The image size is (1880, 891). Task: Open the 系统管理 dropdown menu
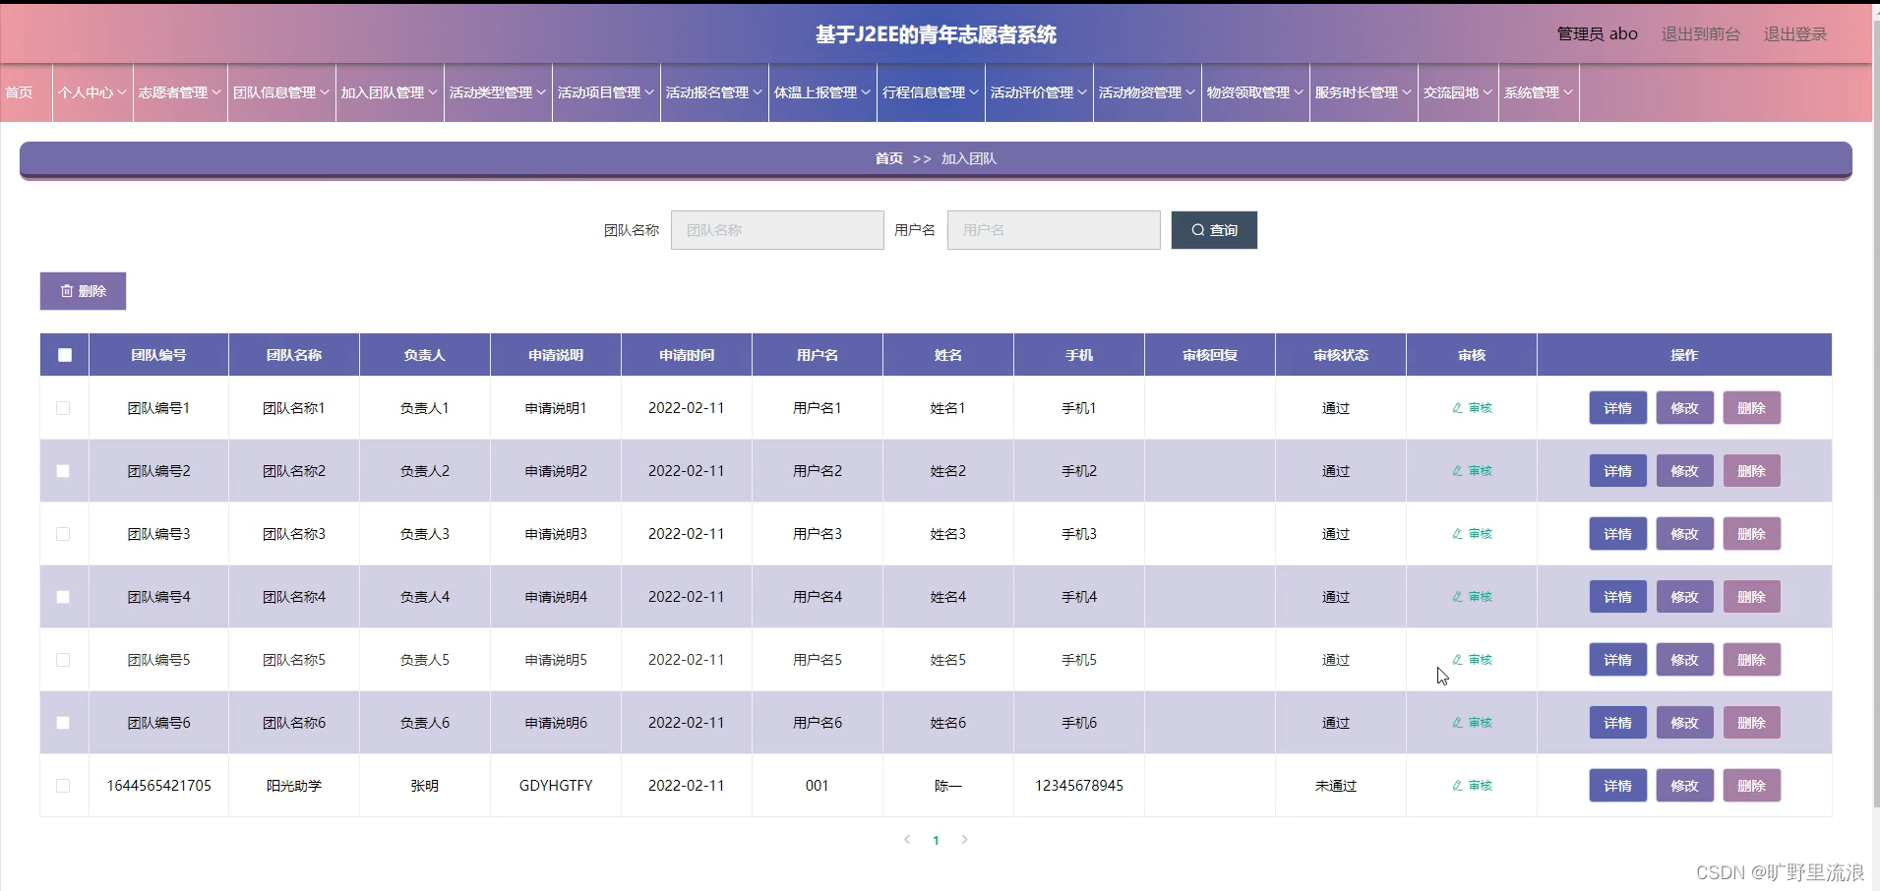1539,91
